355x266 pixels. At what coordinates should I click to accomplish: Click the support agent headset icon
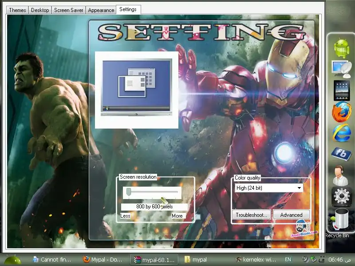tap(340, 176)
